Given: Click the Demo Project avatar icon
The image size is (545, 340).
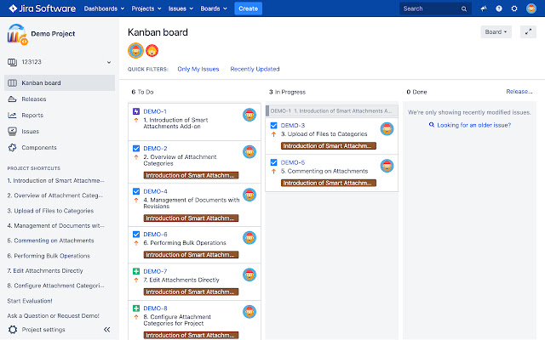Looking at the screenshot, I should click(17, 34).
